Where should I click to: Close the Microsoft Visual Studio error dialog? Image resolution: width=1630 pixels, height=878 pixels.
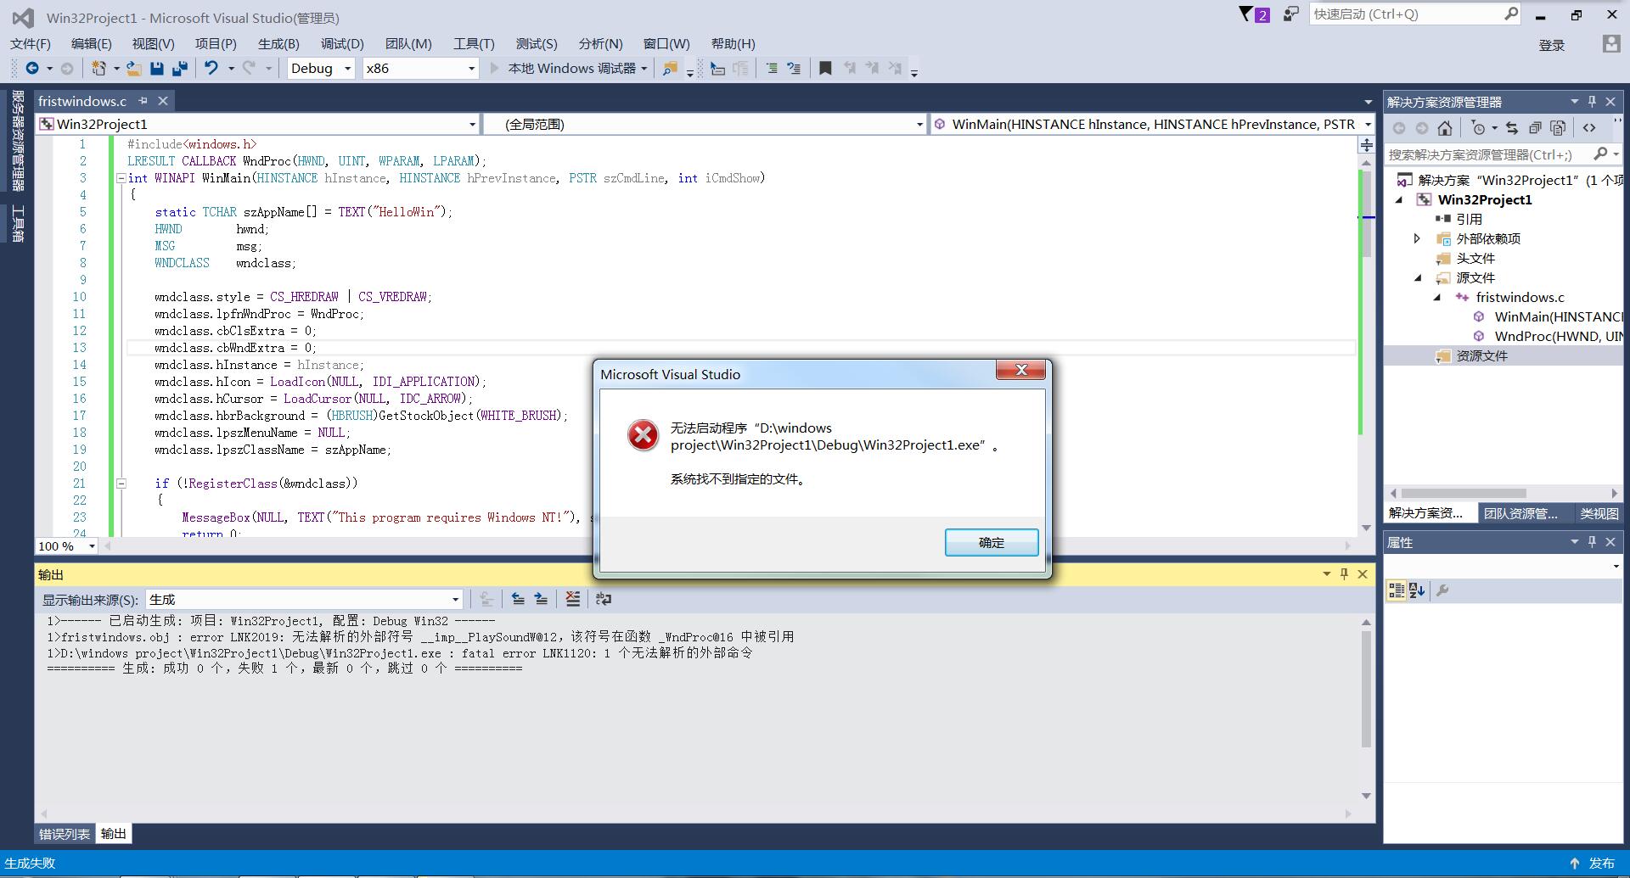pos(1021,370)
